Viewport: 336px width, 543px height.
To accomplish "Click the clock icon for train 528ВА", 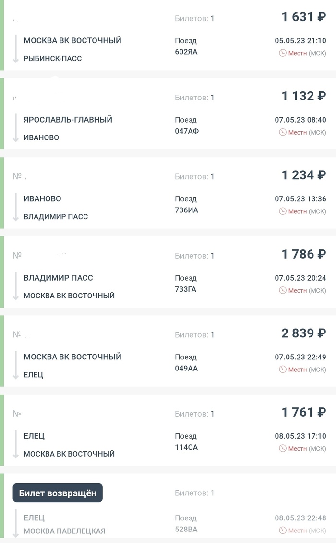I will pyautogui.click(x=283, y=531).
